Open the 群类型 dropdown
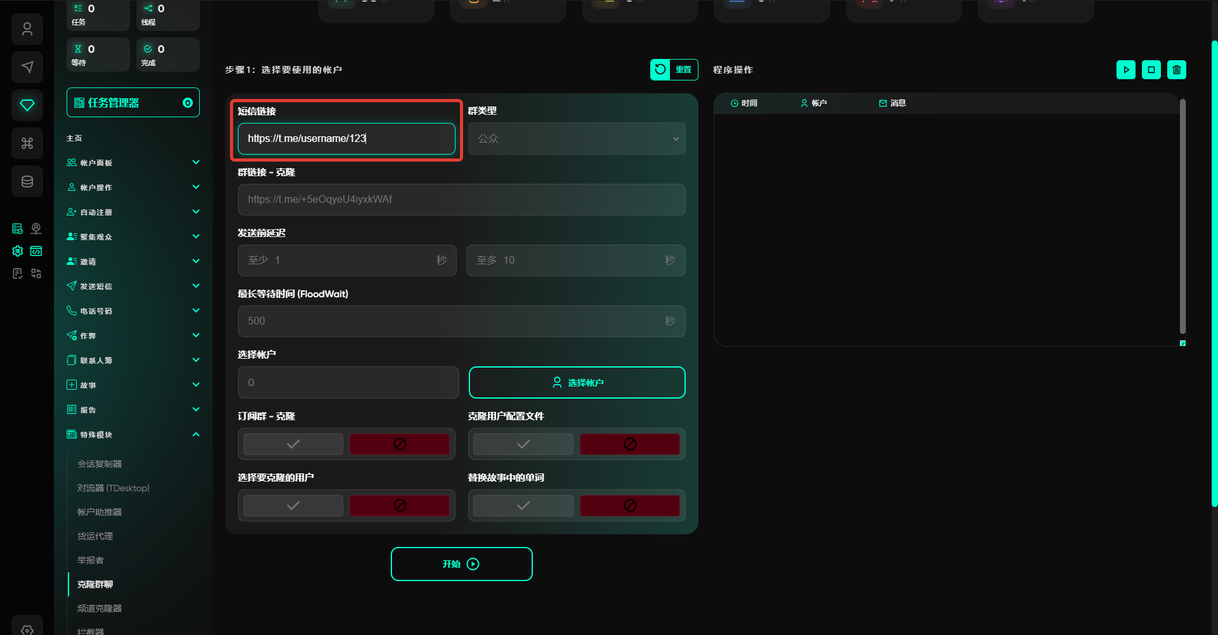The width and height of the screenshot is (1218, 635). 577,139
